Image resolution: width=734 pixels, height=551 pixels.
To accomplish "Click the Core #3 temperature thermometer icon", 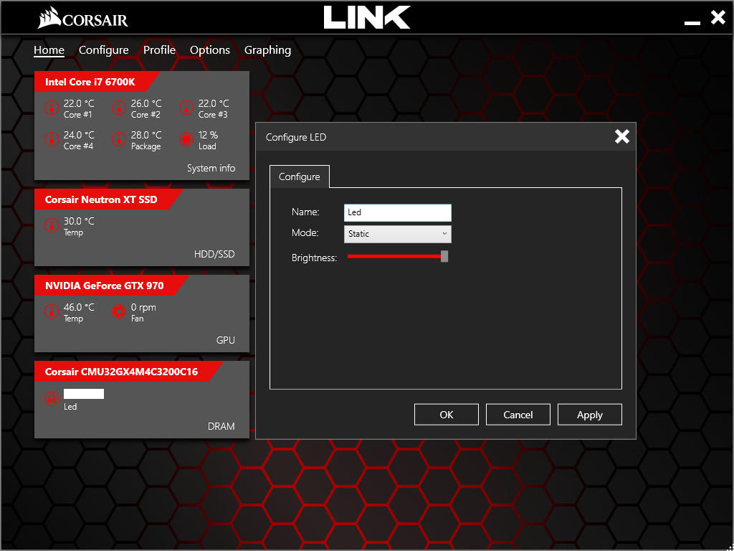I will [186, 108].
